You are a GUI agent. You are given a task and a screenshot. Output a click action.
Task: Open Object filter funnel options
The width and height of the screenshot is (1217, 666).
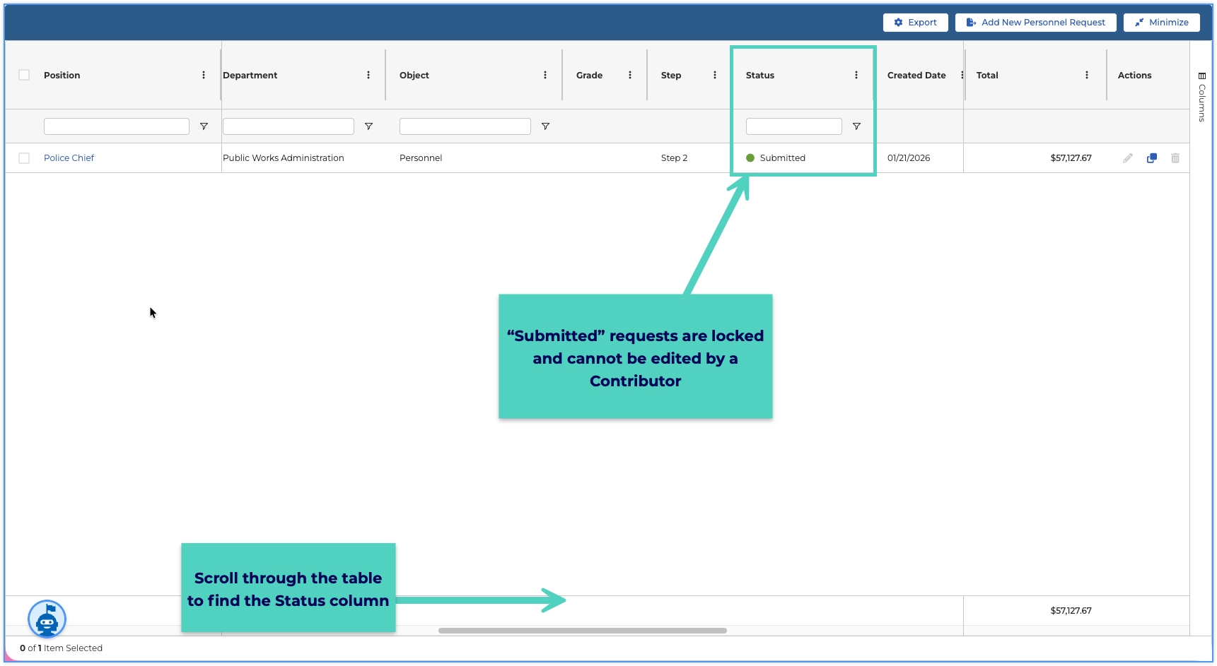[545, 126]
